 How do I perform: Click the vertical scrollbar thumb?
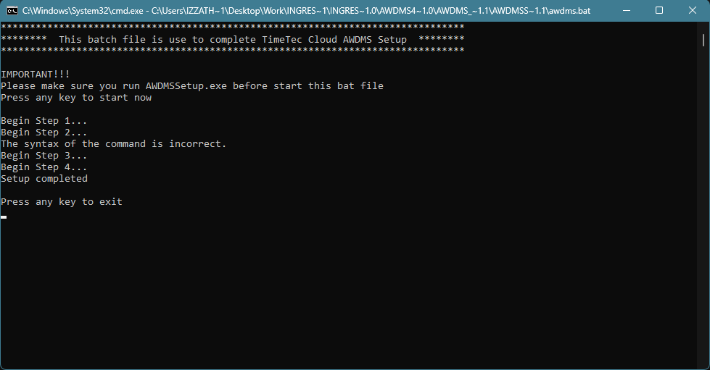(x=703, y=40)
